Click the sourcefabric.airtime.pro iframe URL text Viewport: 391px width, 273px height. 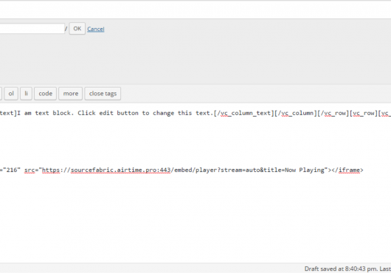pos(184,170)
